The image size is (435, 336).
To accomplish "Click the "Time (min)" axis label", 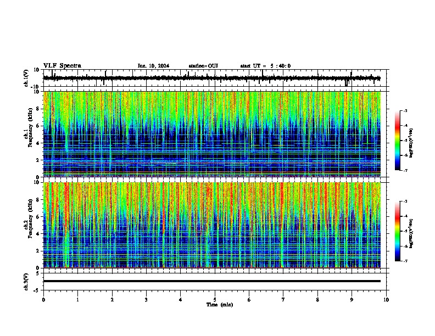I will (x=220, y=305).
